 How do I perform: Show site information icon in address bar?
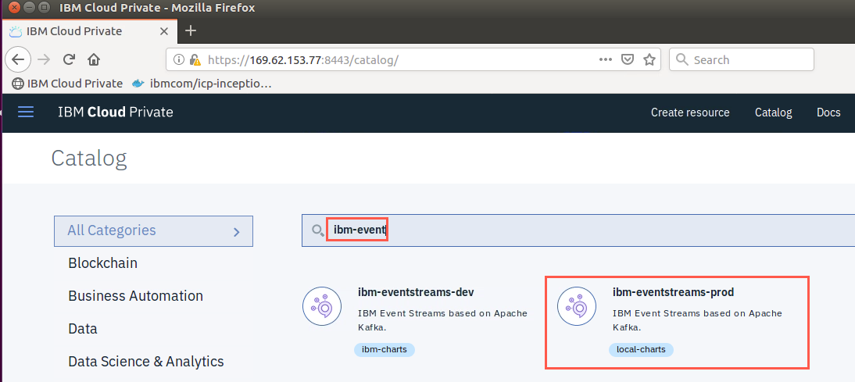[x=178, y=60]
